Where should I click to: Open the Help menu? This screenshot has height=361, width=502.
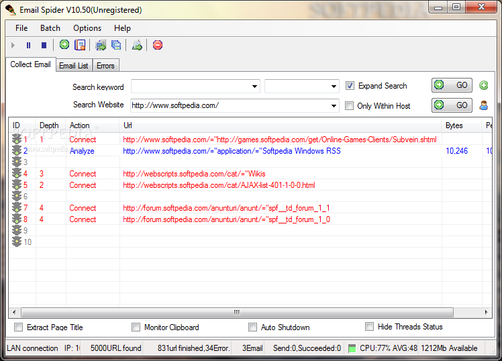tap(122, 28)
